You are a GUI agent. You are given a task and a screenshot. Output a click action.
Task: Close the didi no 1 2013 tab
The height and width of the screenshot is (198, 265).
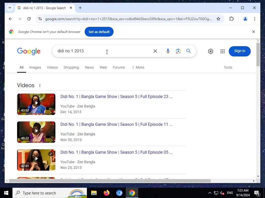[x=71, y=8]
